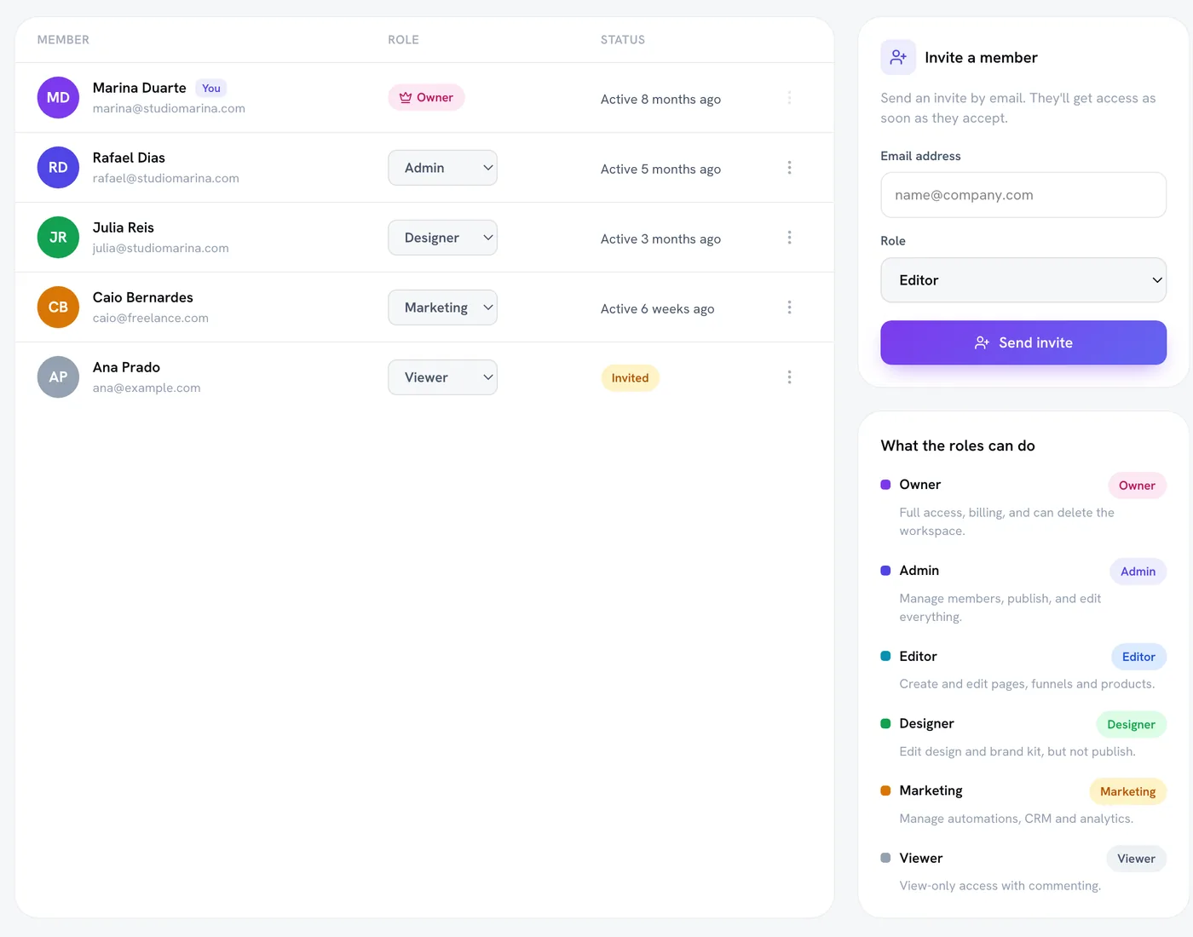Click the Active 6 weeks ago status
Image resolution: width=1193 pixels, height=937 pixels.
pos(657,309)
